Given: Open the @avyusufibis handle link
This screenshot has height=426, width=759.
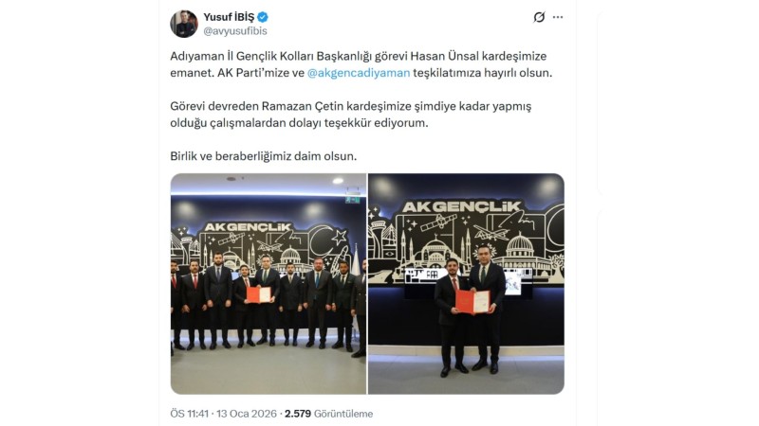Looking at the screenshot, I should pos(235,31).
